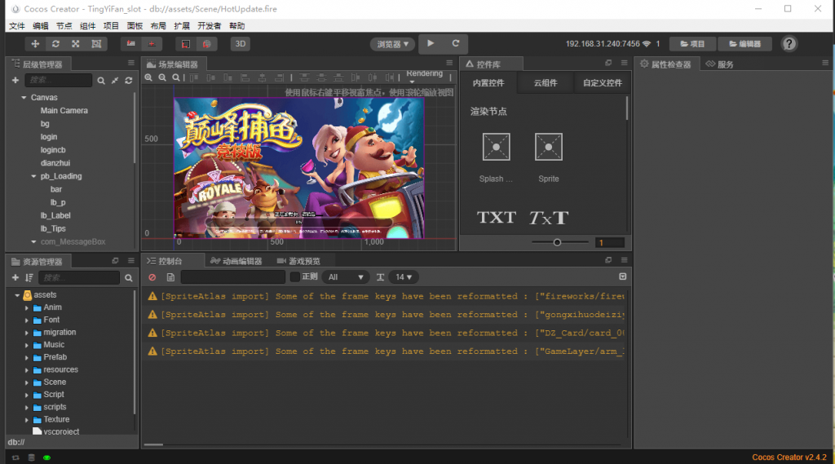
Task: Open the 编辑器 folder button
Action: pyautogui.click(x=745, y=44)
